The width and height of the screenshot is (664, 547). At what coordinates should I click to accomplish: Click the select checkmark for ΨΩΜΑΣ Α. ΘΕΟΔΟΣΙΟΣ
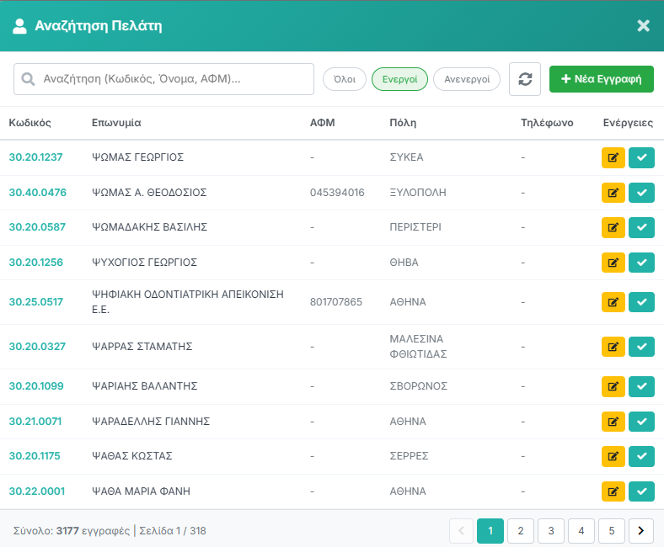(641, 193)
